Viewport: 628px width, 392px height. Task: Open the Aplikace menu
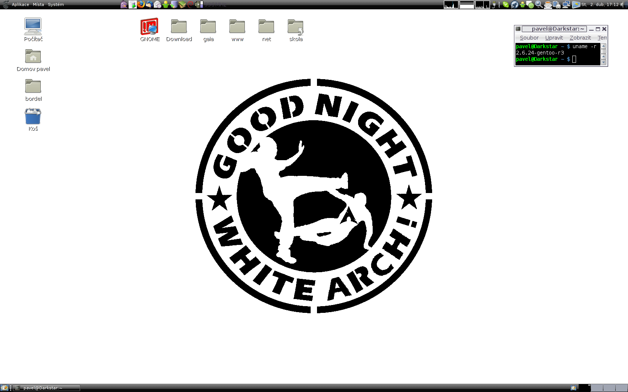20,4
